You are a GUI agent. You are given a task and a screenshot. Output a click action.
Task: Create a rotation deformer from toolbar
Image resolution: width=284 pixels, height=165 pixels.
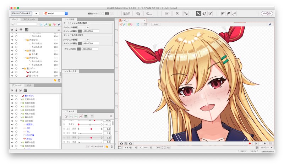coord(177,13)
